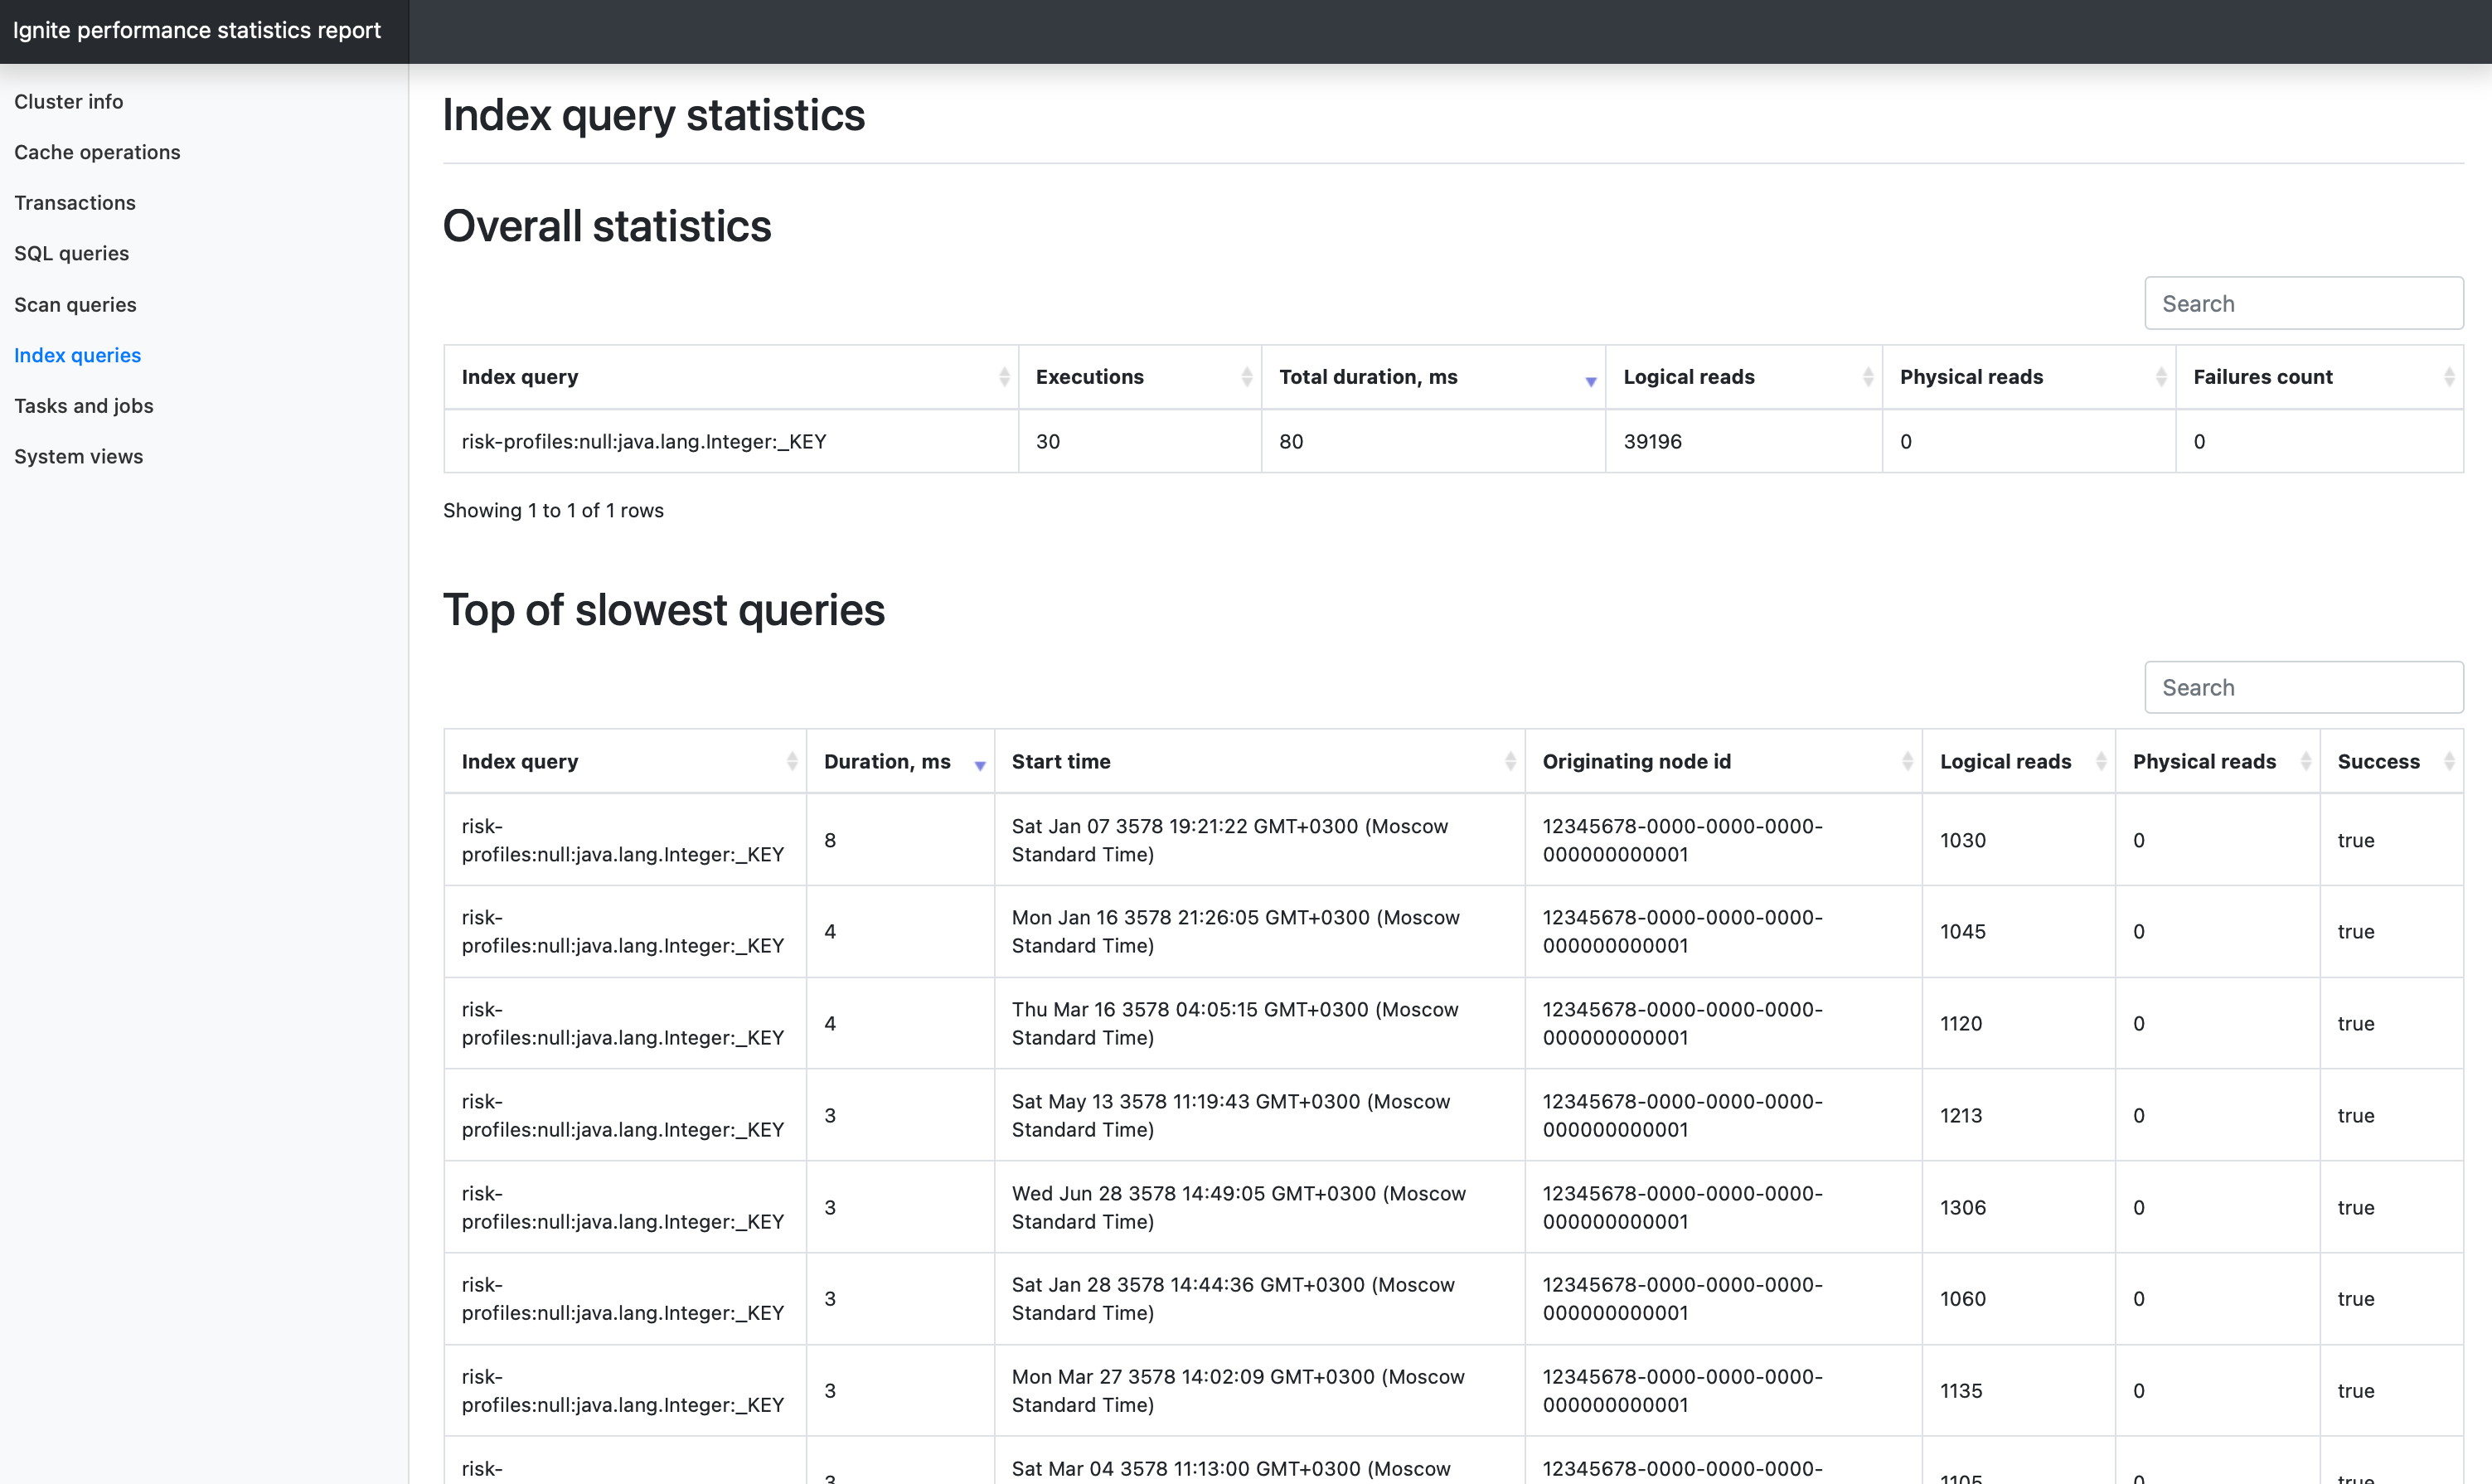Select logical reads value 1030
The image size is (2492, 1484).
point(1963,840)
